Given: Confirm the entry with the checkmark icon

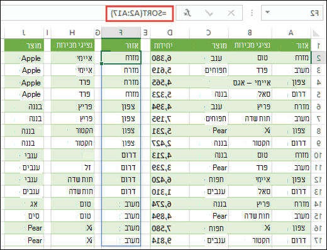Looking at the screenshot, I should [209, 13].
